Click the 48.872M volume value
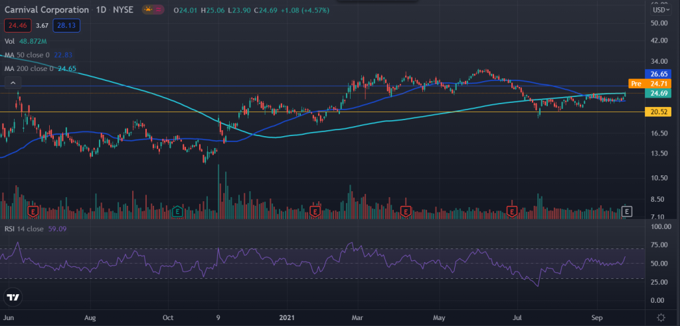The height and width of the screenshot is (326, 680). coord(33,41)
